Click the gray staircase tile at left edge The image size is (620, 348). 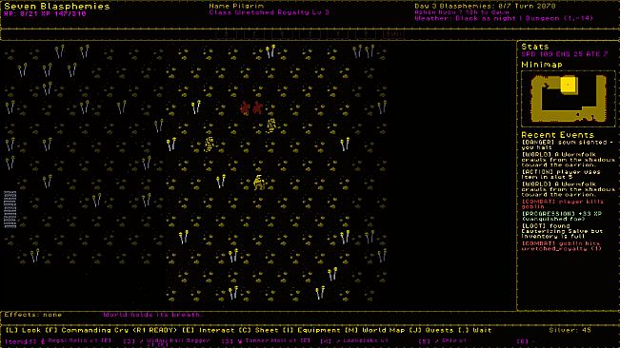10,209
